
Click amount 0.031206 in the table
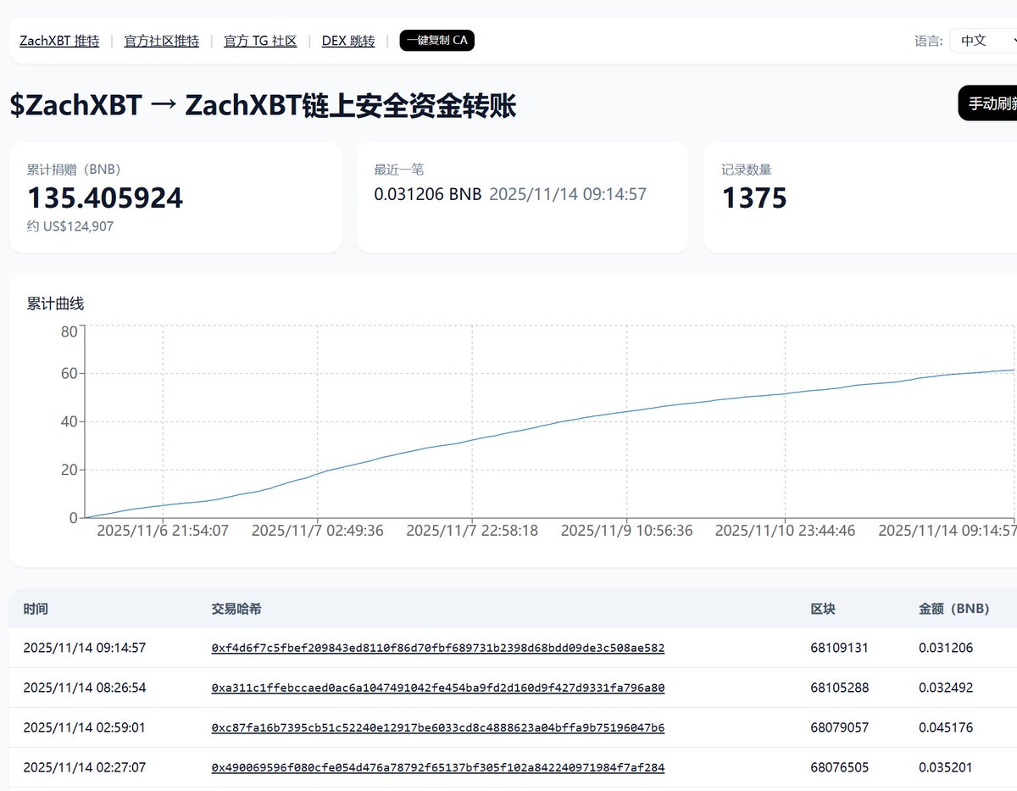point(946,648)
